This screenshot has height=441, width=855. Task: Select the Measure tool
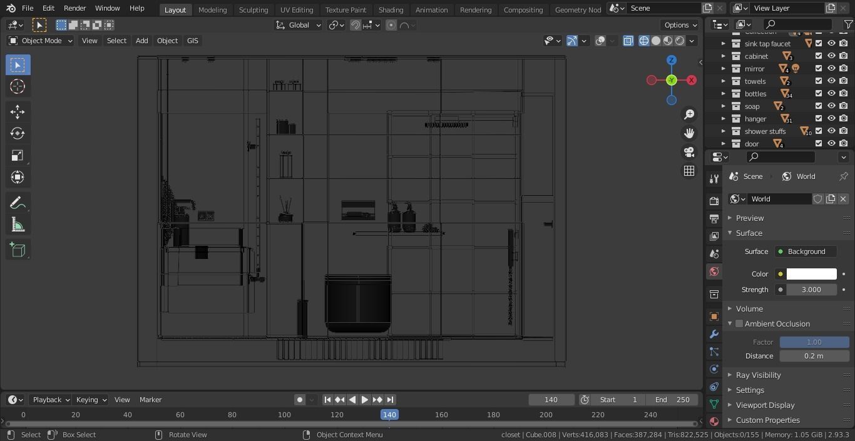(18, 225)
